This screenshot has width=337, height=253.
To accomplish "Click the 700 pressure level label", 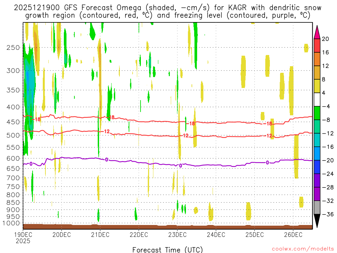I will (x=13, y=178).
